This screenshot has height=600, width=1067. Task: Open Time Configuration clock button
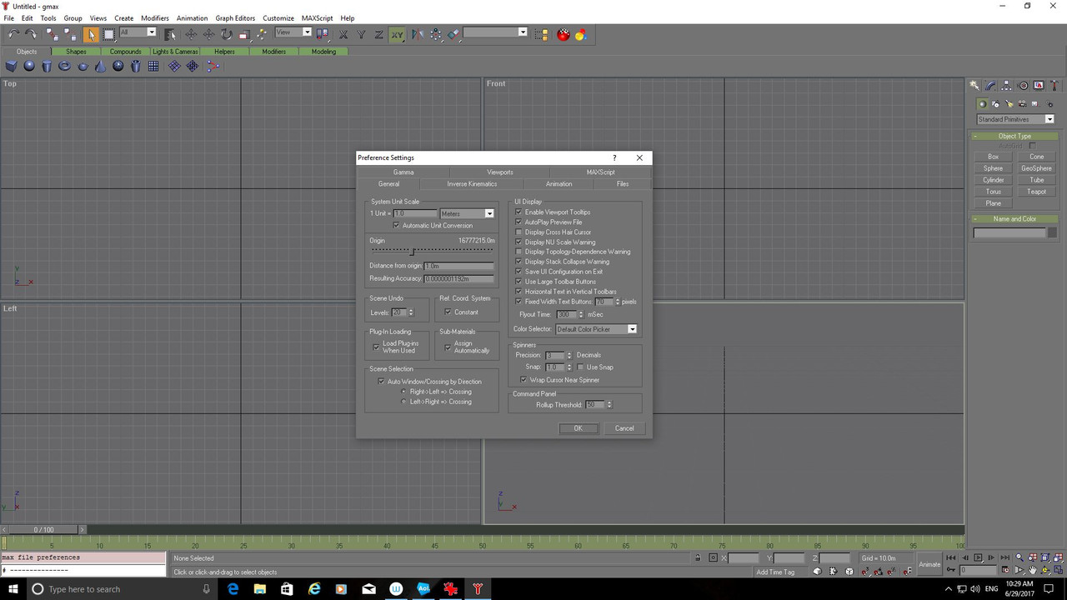coord(1005,569)
